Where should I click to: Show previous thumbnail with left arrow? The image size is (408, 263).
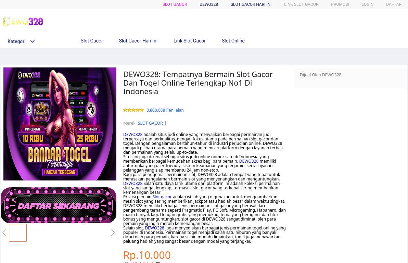coord(4,233)
